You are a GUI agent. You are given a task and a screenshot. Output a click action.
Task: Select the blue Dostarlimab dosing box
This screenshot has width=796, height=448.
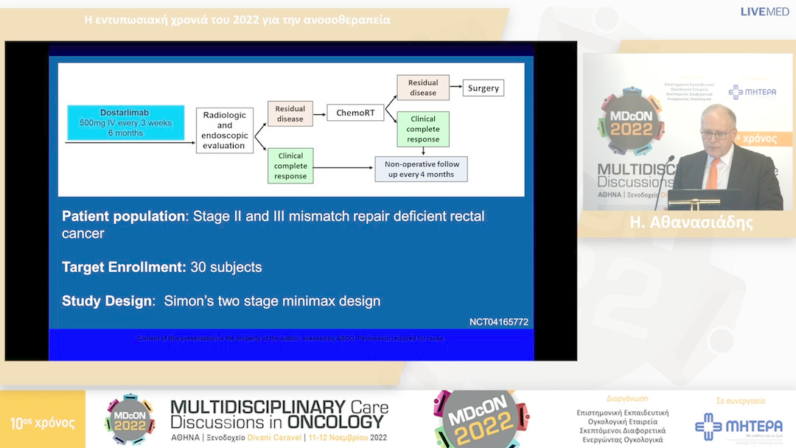[121, 123]
